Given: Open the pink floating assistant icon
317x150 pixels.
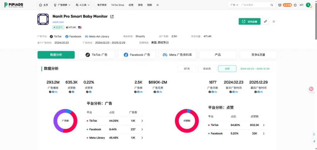Looking at the screenshot, I should click(311, 89).
